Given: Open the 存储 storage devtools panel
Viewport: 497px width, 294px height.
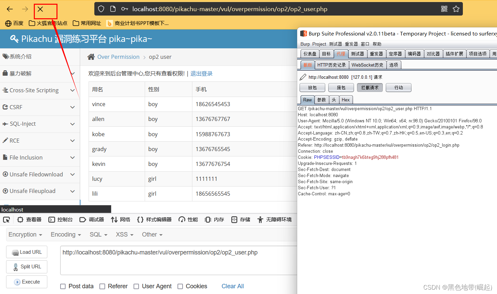Looking at the screenshot, I should 241,220.
